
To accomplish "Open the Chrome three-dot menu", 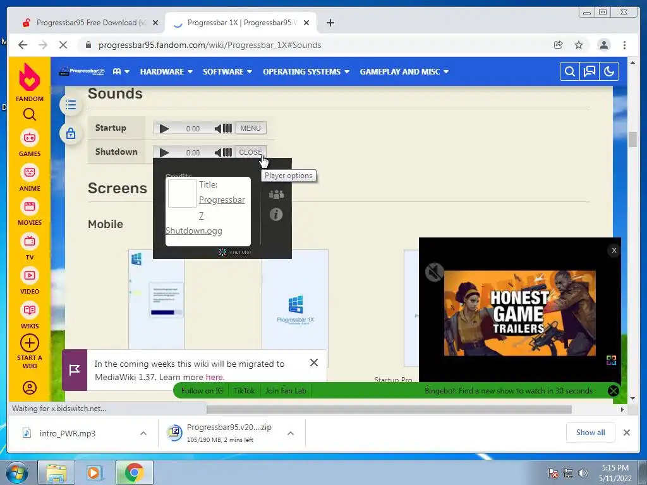I will [x=624, y=45].
